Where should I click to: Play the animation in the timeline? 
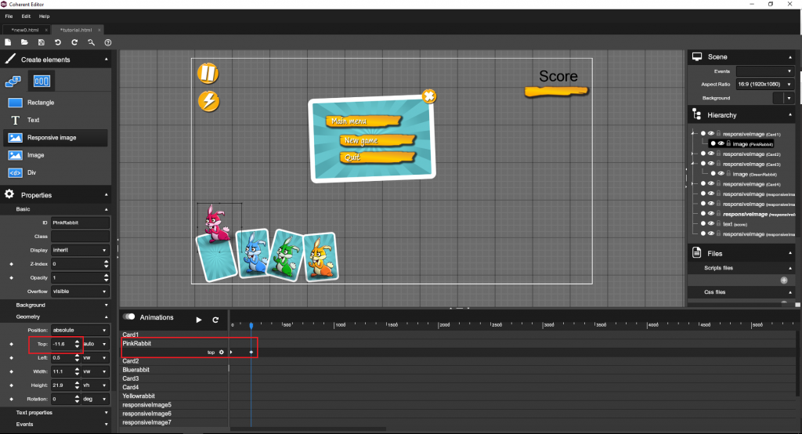click(x=199, y=320)
